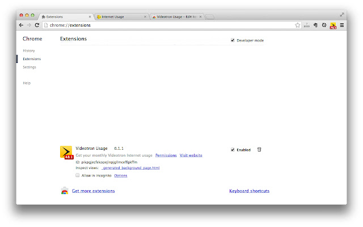Open Help in the Chrome sidebar

(27, 83)
